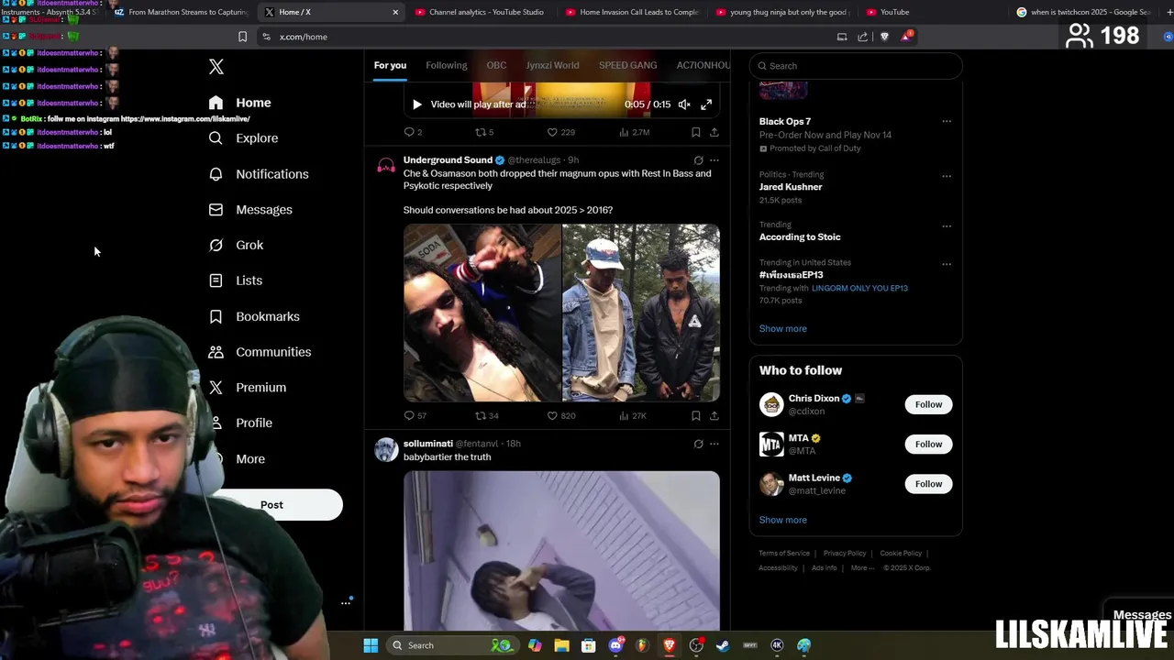Open Grok from the sidebar
The height and width of the screenshot is (660, 1174).
pos(236,246)
